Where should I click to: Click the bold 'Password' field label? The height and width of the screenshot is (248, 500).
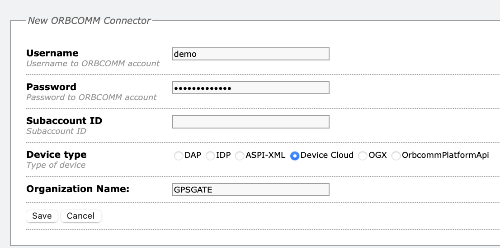pyautogui.click(x=52, y=87)
